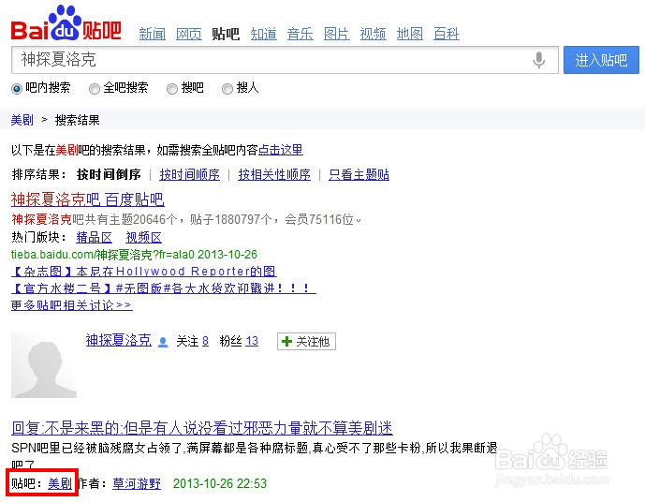This screenshot has width=645, height=502.
Task: Click the 贴吧 current tab label
Action: tap(226, 34)
